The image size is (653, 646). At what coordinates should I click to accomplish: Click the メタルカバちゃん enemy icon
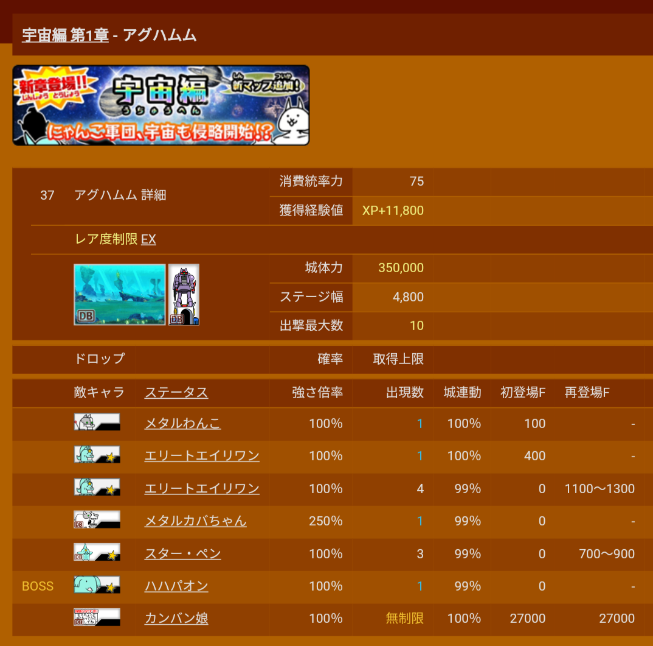97,519
